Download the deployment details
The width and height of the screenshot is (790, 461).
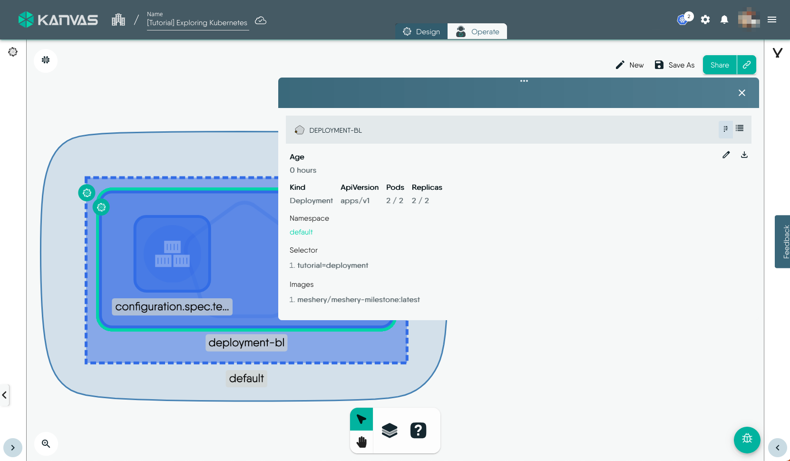744,155
